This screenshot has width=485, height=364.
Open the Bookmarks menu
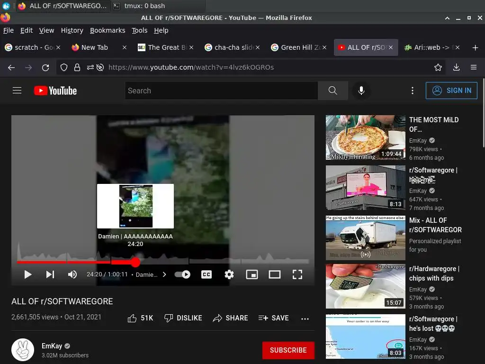pyautogui.click(x=108, y=30)
